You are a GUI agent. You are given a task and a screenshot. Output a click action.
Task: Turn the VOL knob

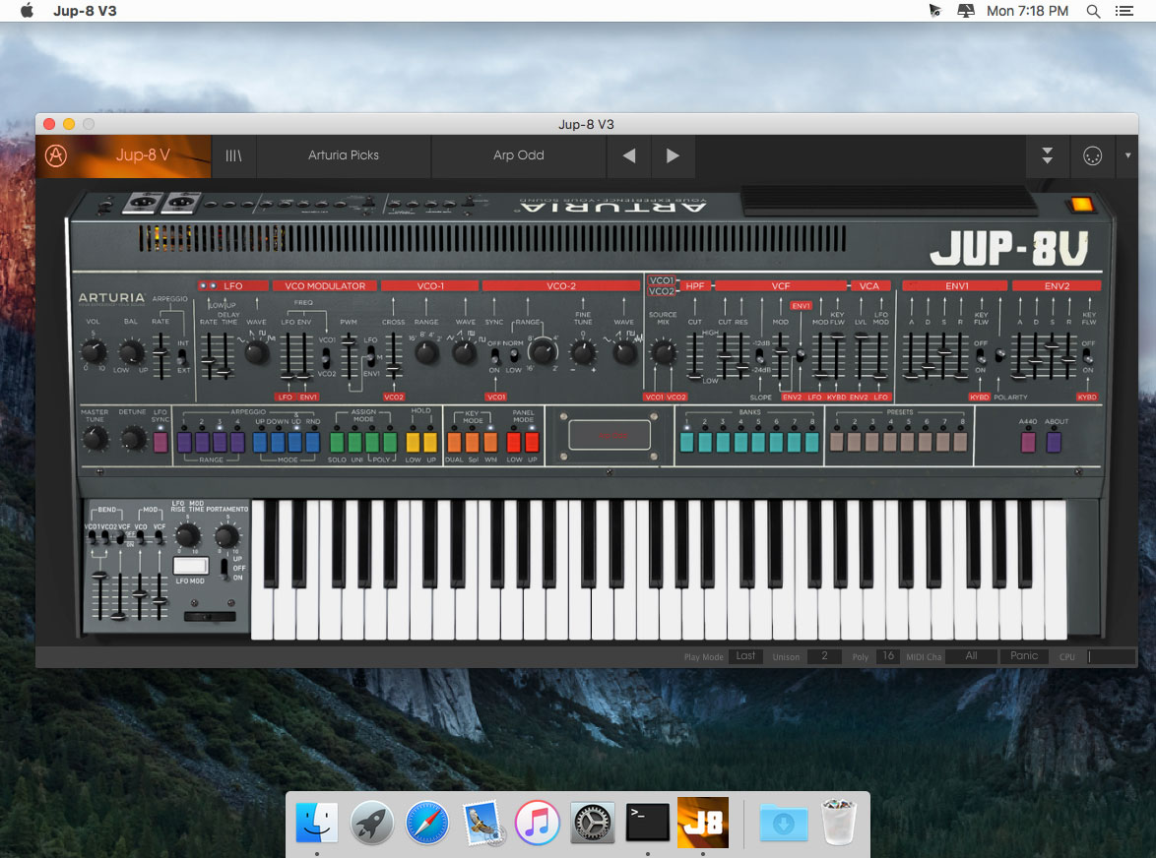[x=93, y=351]
